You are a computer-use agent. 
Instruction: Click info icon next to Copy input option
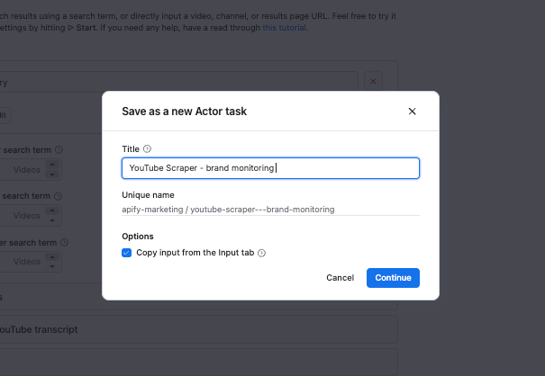261,253
